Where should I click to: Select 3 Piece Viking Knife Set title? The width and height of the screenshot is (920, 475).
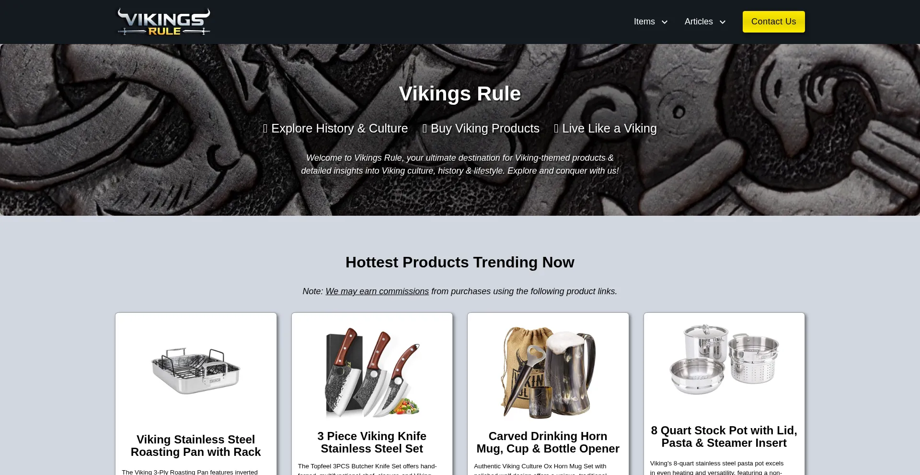(372, 442)
